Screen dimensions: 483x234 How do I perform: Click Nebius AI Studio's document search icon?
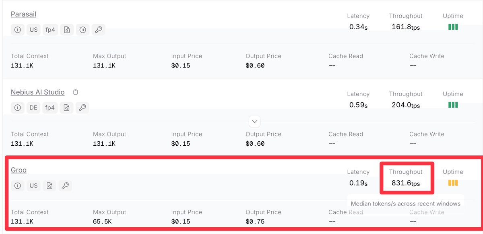tap(67, 108)
